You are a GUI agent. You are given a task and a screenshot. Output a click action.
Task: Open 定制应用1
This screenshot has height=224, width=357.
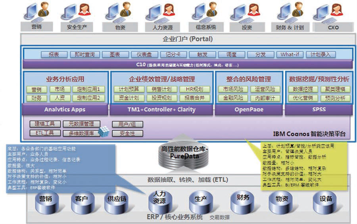coord(88,89)
